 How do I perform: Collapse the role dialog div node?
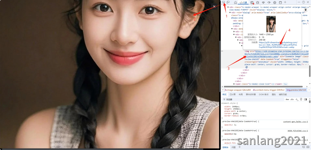point(230,12)
